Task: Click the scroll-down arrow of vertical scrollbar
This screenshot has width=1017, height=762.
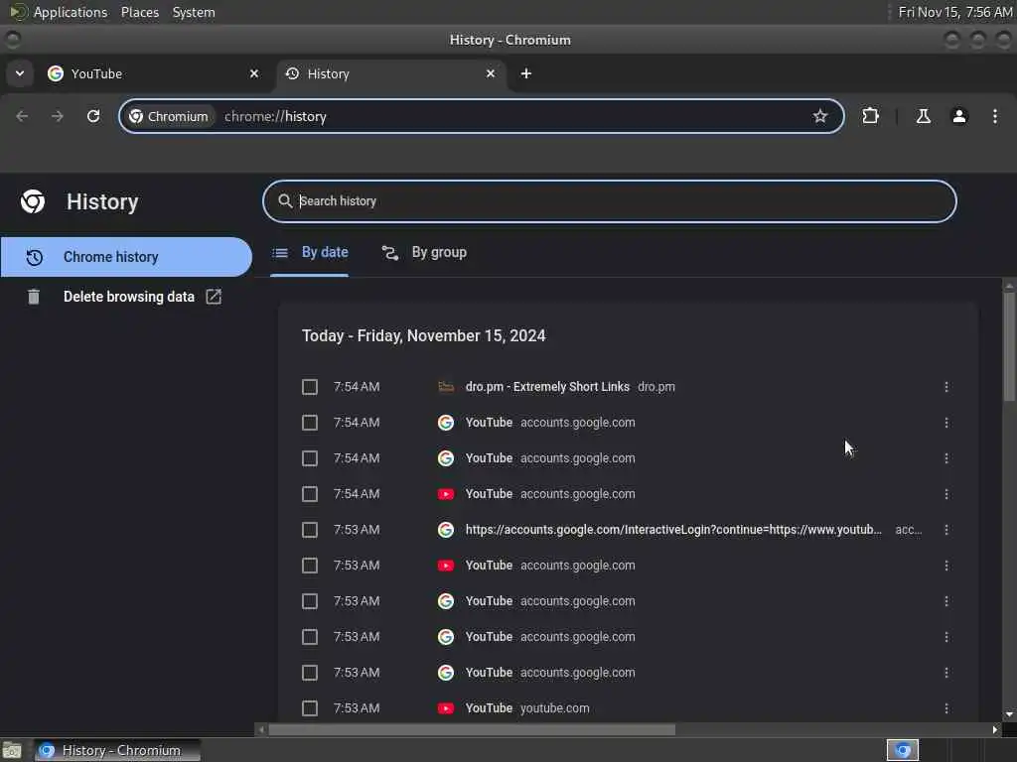Action: (x=1009, y=714)
